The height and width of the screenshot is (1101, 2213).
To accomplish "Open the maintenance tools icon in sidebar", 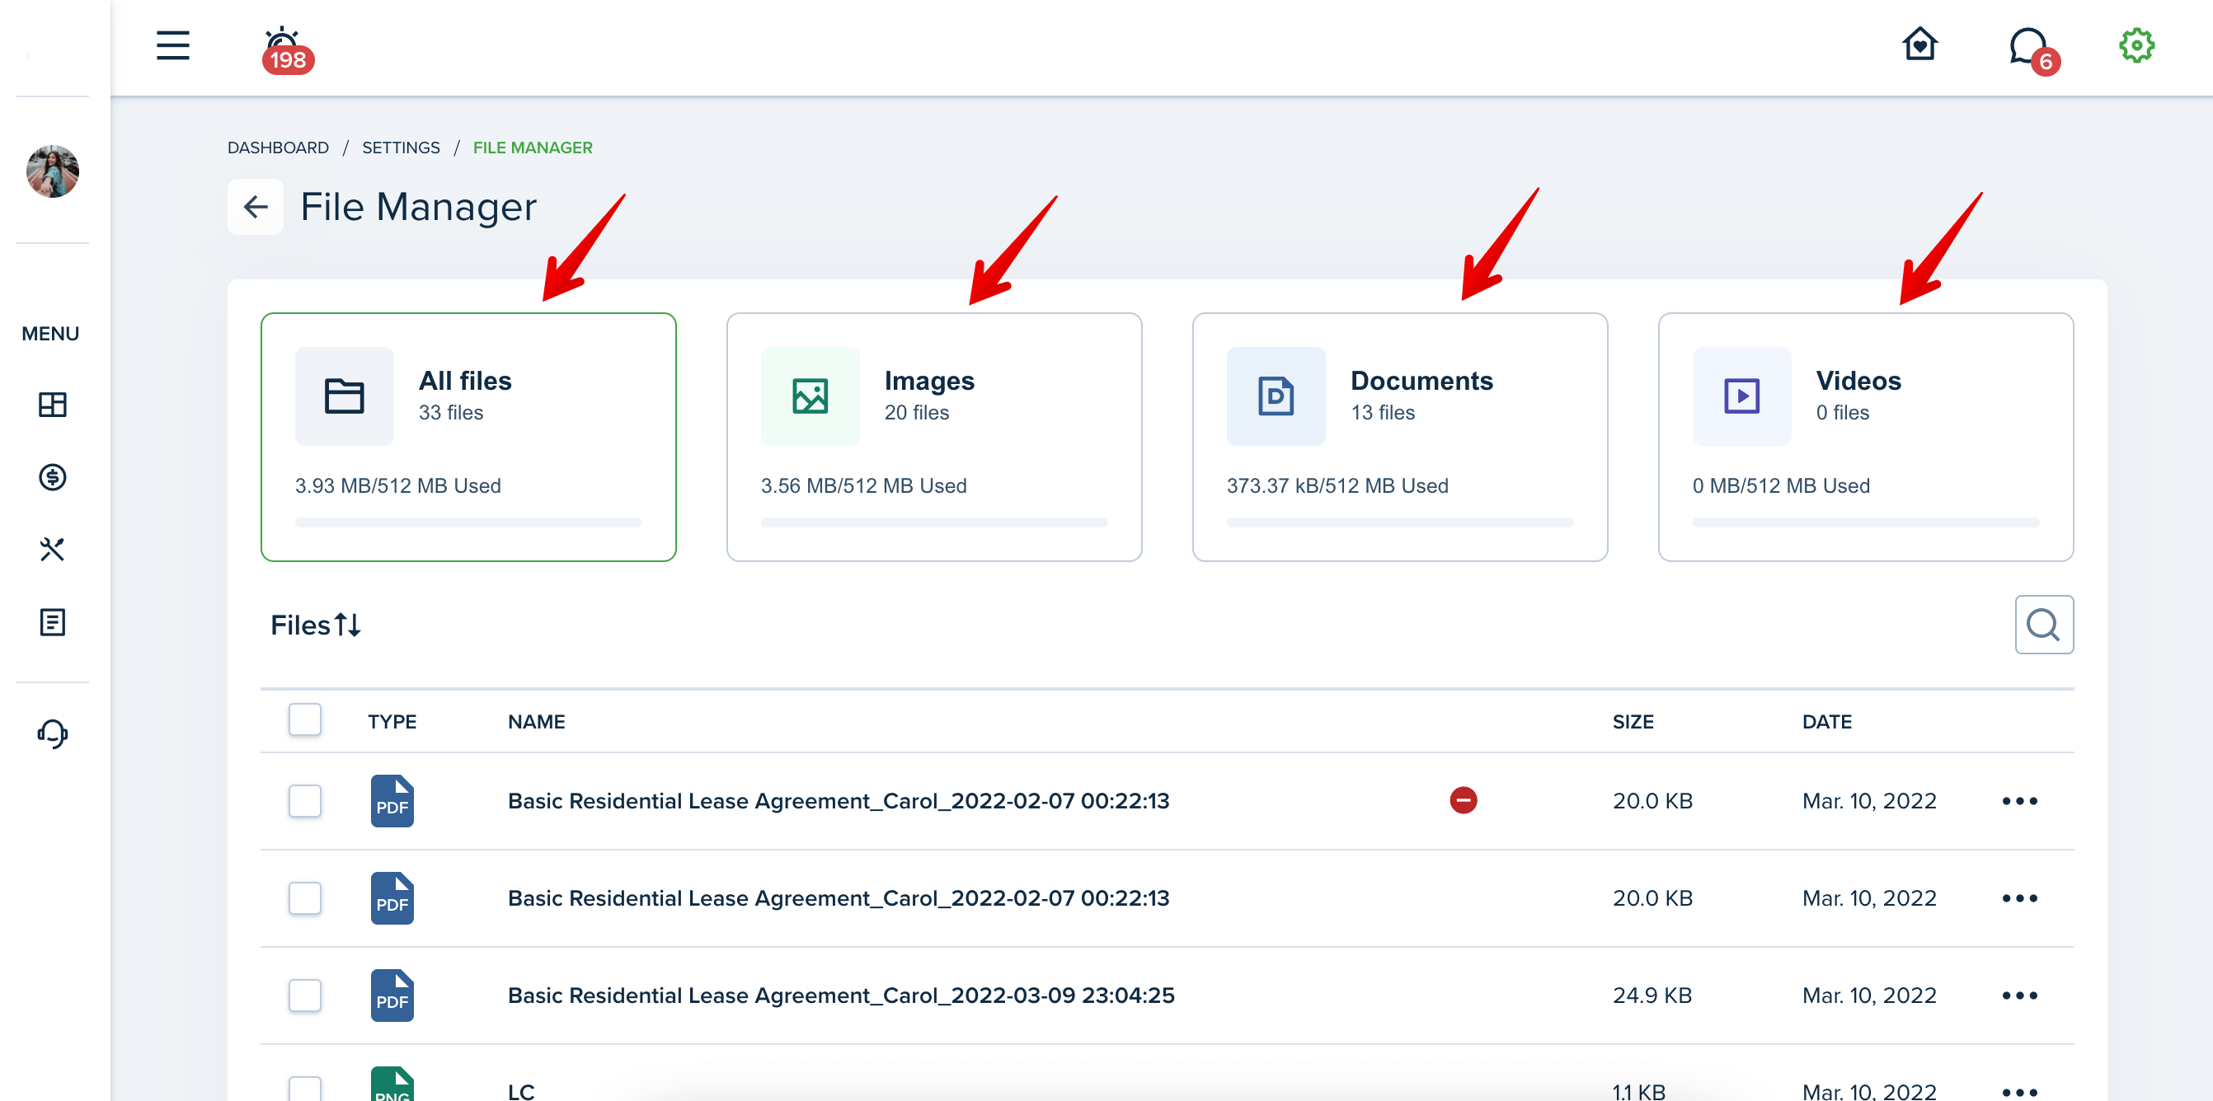I will coord(53,549).
